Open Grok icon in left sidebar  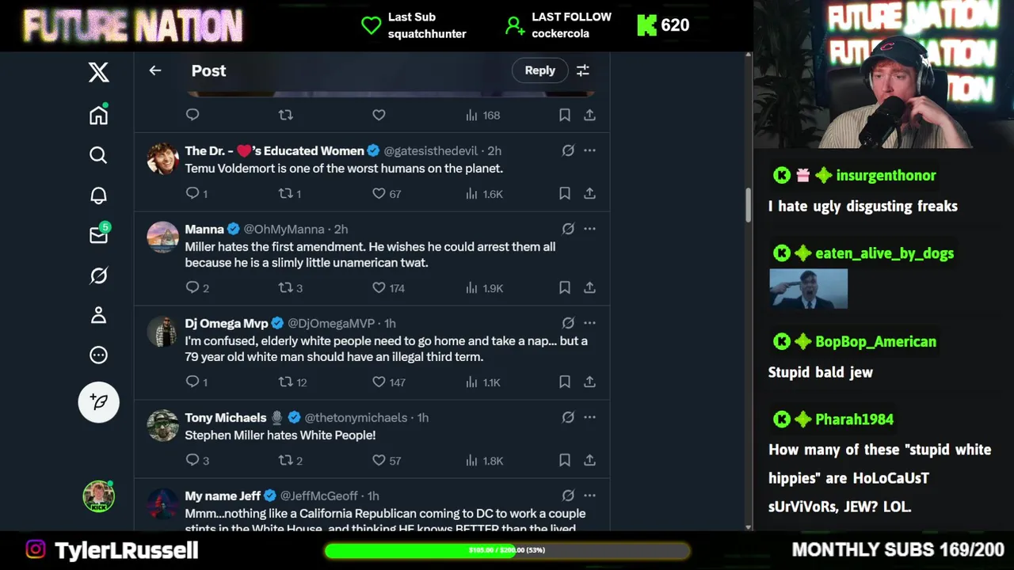(x=98, y=275)
